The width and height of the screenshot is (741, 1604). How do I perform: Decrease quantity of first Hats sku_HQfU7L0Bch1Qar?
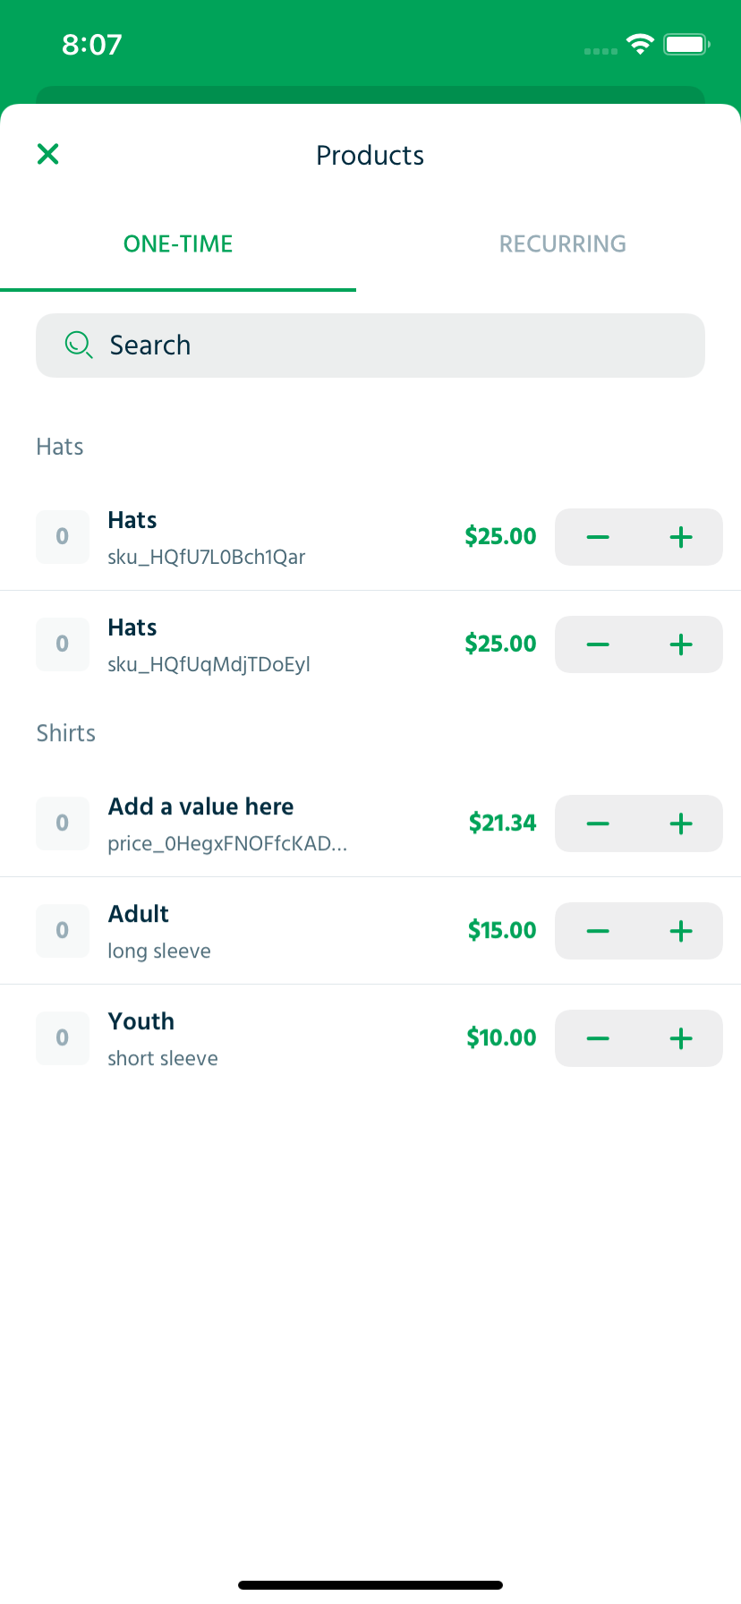(598, 537)
